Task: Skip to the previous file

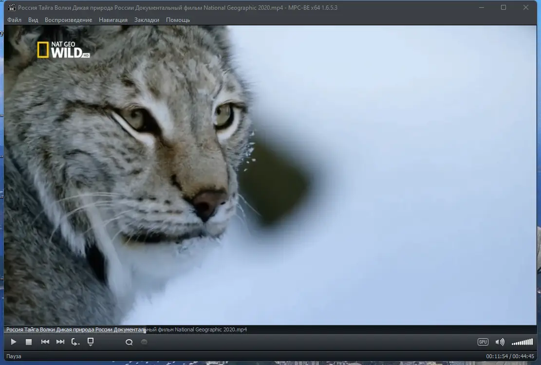Action: click(x=45, y=342)
